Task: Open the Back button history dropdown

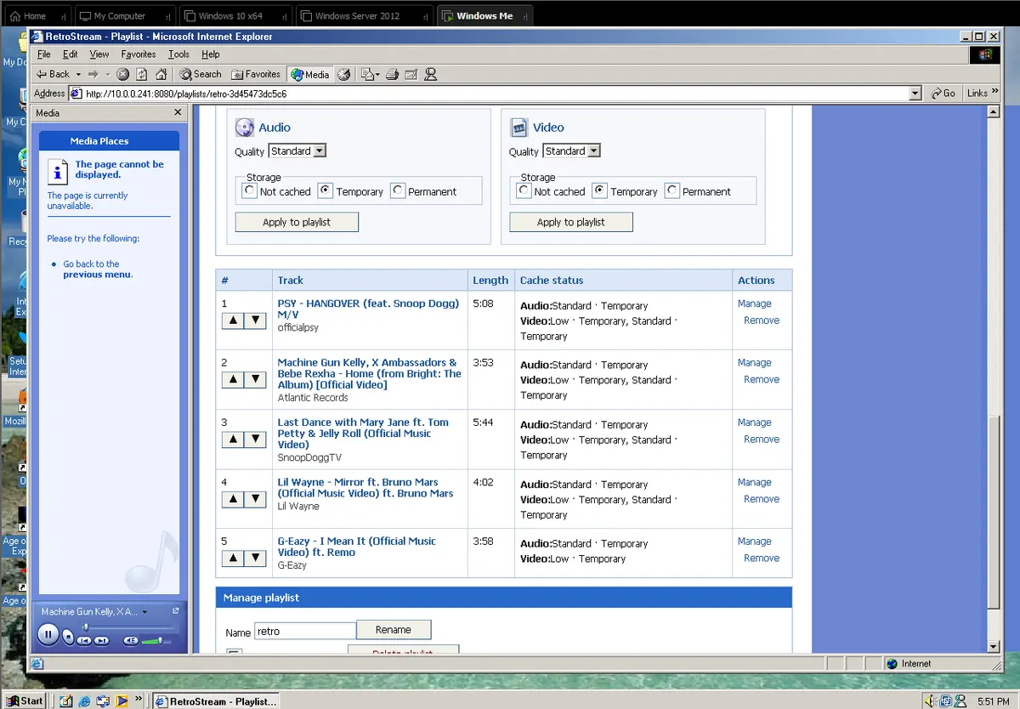Action: pyautogui.click(x=78, y=75)
